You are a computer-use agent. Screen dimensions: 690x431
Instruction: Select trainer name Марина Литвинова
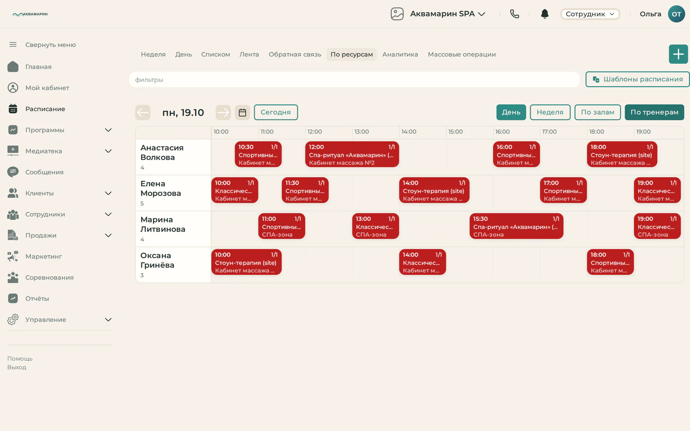click(163, 225)
